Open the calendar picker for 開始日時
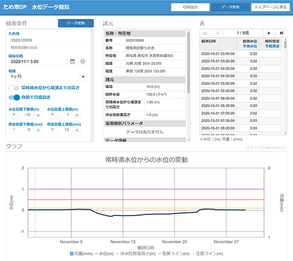This screenshot has width=293, height=261. tap(72, 62)
